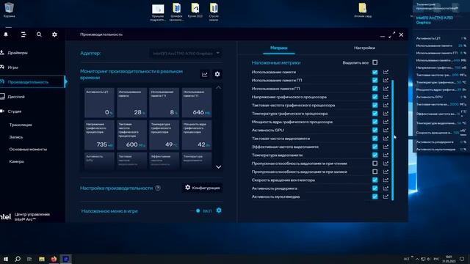Select the 646 Использовано памяти ГП tile
The height and width of the screenshot is (264, 470).
pyautogui.click(x=197, y=103)
